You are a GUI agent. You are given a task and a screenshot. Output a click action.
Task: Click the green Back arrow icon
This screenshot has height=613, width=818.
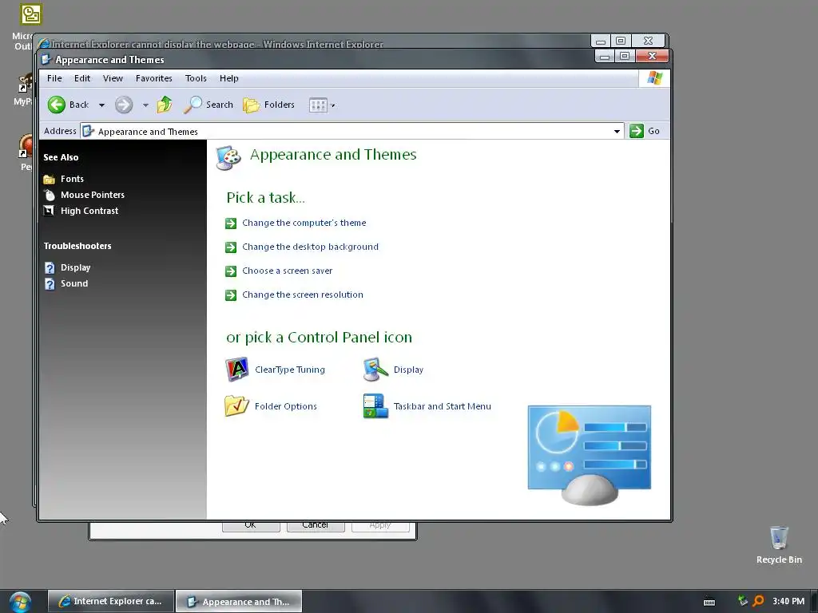click(x=57, y=105)
